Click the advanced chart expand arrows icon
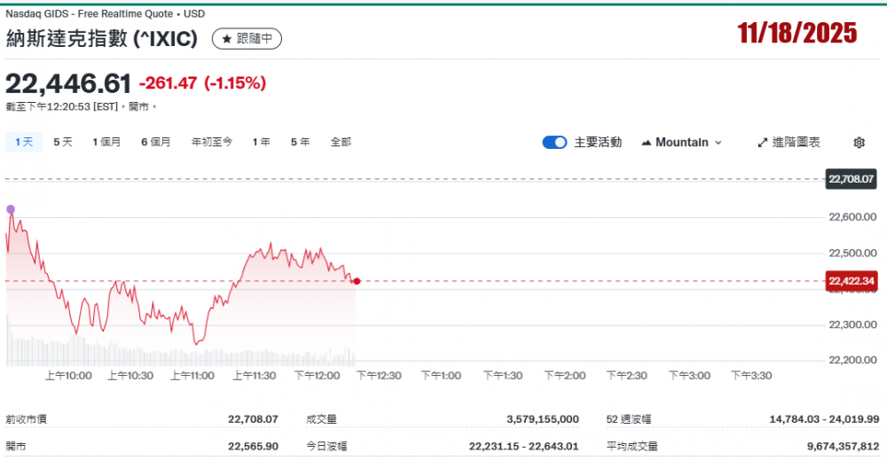 pyautogui.click(x=762, y=143)
